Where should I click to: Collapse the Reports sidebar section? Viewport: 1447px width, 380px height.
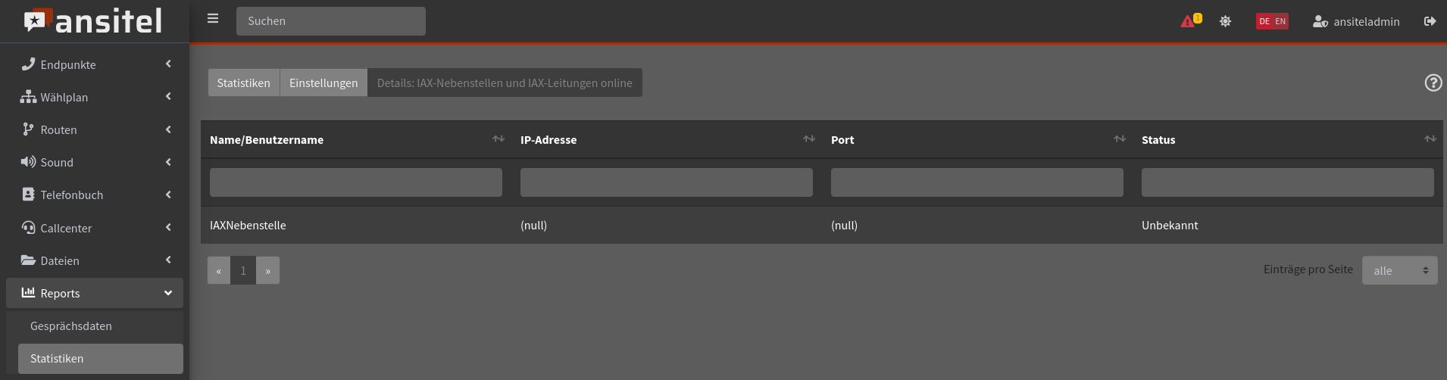pyautogui.click(x=95, y=293)
